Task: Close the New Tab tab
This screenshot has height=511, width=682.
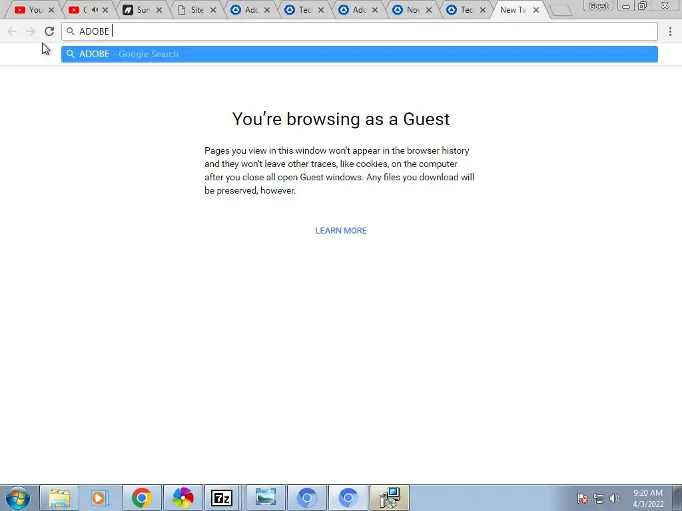Action: tap(536, 10)
